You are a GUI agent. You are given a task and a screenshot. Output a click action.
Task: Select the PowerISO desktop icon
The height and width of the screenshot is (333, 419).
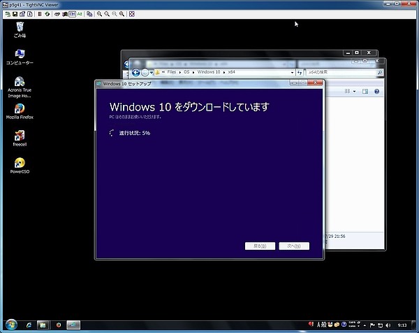click(20, 166)
